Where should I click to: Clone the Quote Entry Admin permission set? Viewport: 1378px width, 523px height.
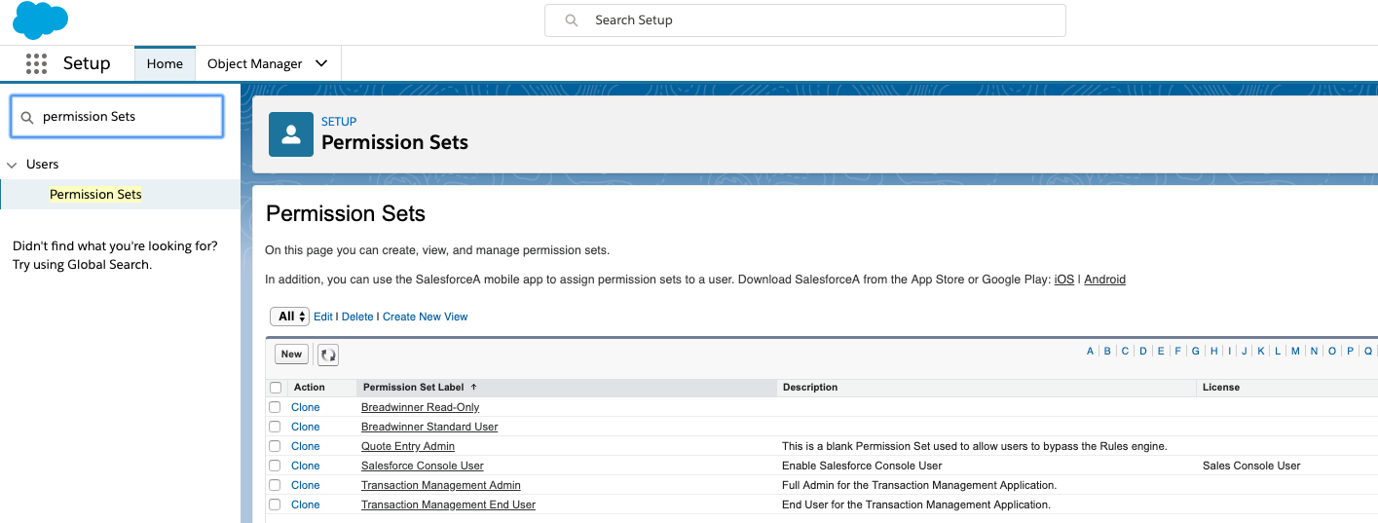point(306,446)
